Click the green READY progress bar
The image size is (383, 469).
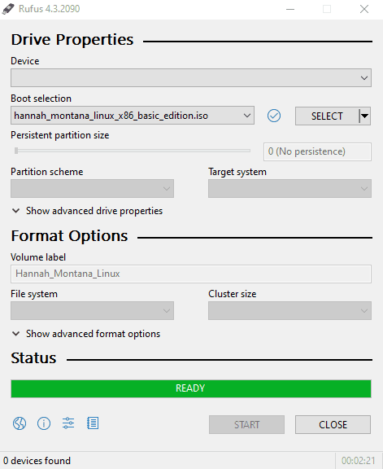click(x=191, y=388)
